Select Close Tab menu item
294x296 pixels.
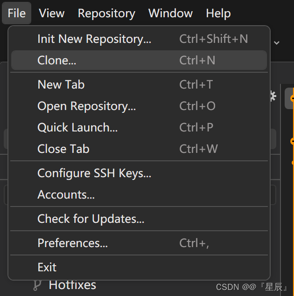139,149
